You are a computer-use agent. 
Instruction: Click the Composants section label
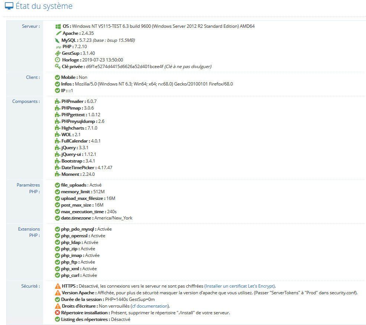tap(26, 101)
